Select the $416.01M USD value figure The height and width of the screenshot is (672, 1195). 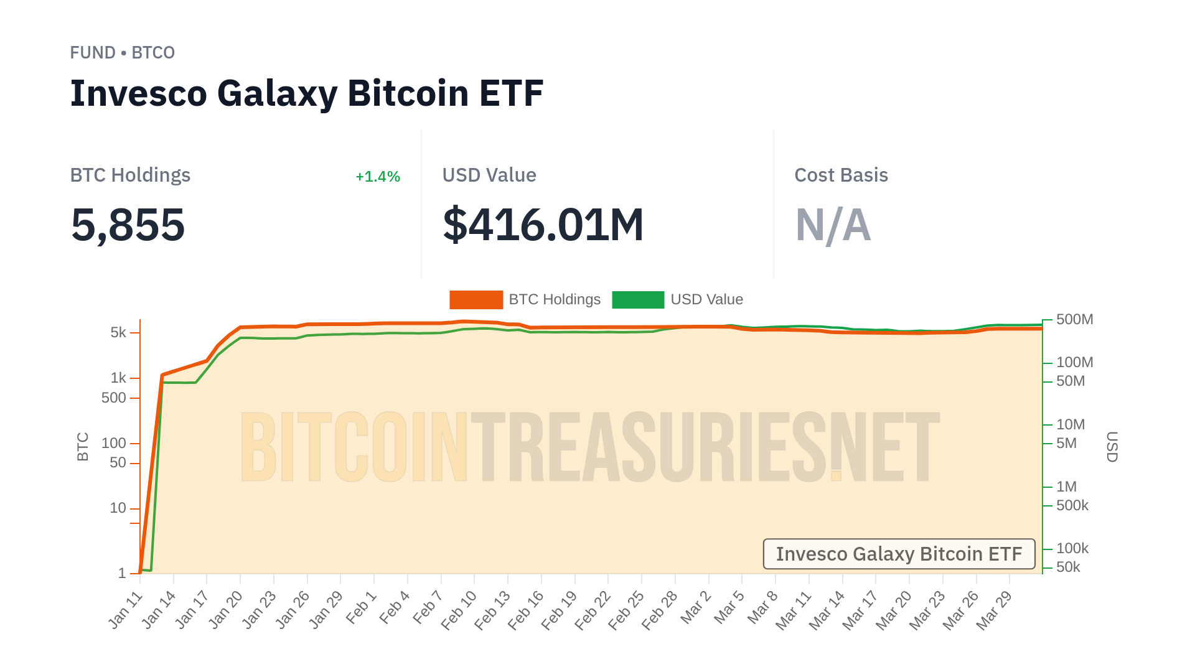tap(543, 225)
